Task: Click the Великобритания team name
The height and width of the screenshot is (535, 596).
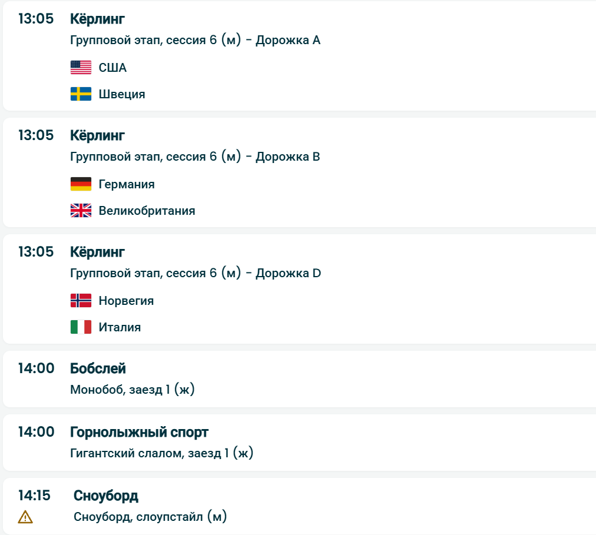Action: [147, 211]
